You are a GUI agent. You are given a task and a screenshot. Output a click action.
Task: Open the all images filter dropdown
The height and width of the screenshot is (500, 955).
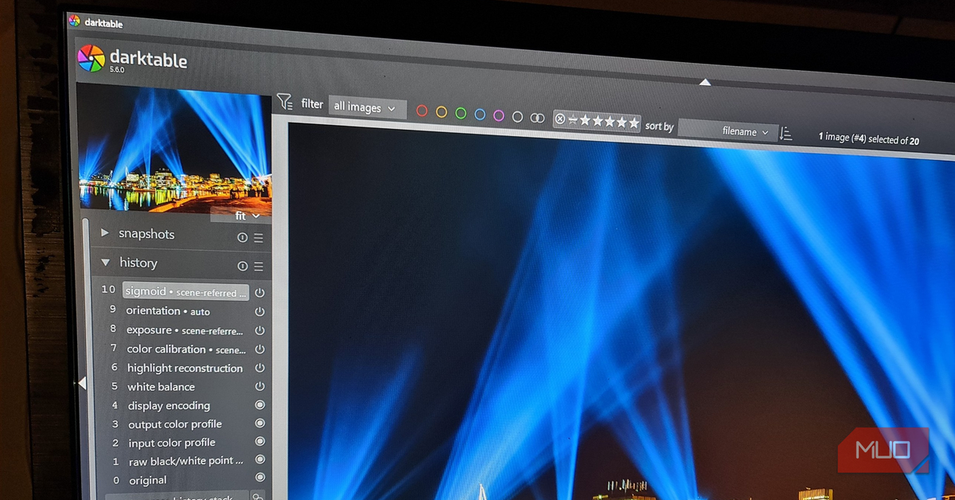point(367,107)
